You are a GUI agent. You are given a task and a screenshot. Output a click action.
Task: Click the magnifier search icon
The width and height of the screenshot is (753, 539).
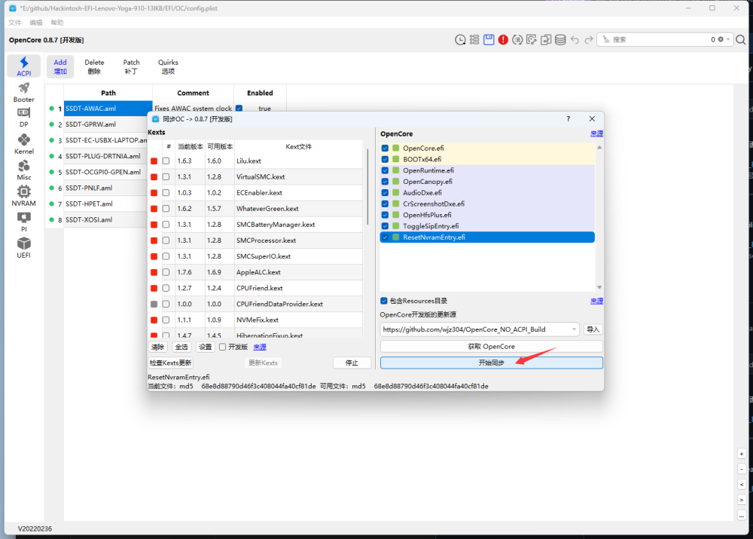(x=740, y=40)
